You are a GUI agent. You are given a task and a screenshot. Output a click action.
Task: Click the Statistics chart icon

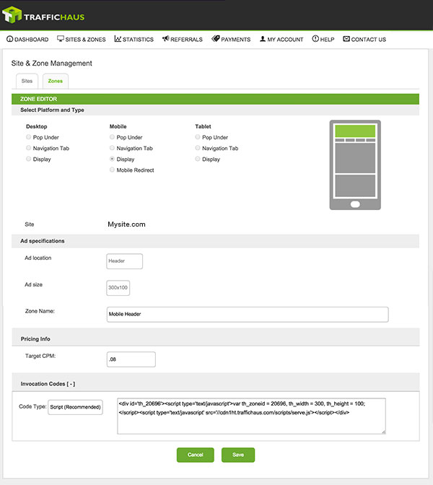[x=118, y=39]
